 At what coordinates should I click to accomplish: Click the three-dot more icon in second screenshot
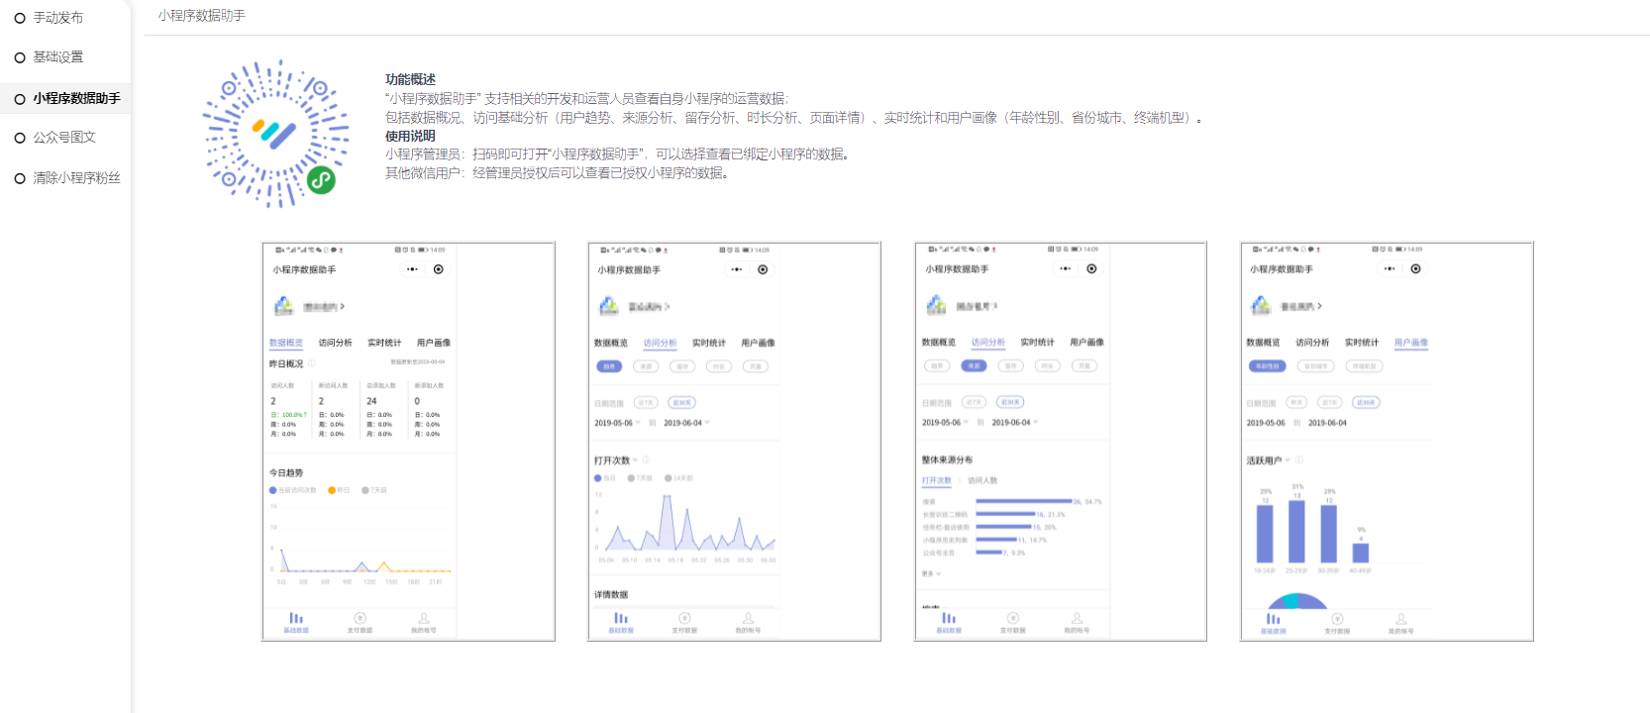coord(737,269)
